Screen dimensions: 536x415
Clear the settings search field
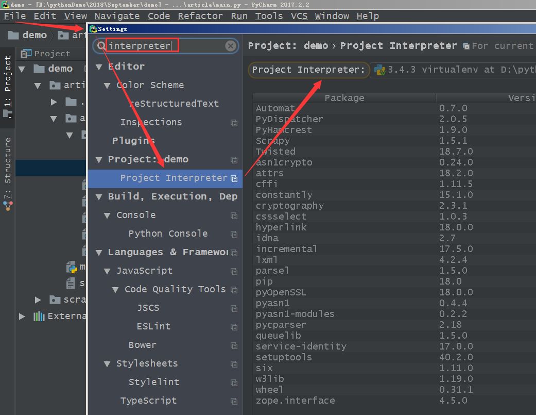(x=231, y=46)
